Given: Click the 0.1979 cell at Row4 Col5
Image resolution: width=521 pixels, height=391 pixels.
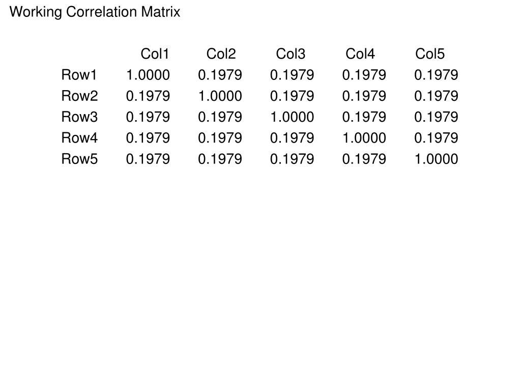Looking at the screenshot, I should point(436,137).
